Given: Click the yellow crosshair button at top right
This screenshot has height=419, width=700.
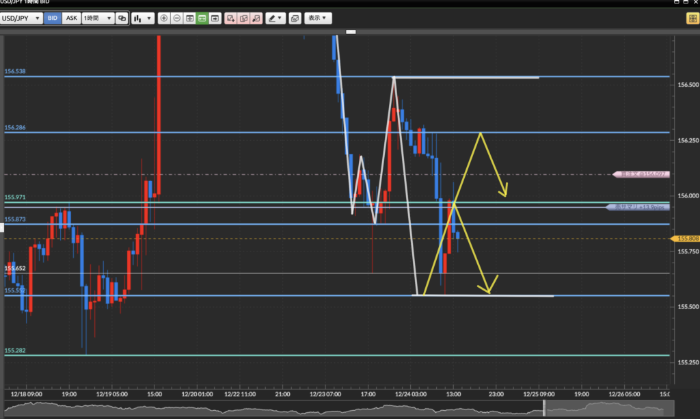Looking at the screenshot, I should click(691, 18).
